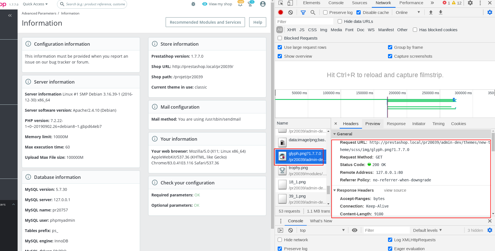Open console drawer three-dot menu
Screen dimensions: 495x251
pyautogui.click(x=281, y=221)
